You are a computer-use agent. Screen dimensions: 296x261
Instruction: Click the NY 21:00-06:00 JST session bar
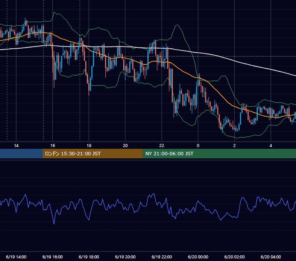[219, 154]
